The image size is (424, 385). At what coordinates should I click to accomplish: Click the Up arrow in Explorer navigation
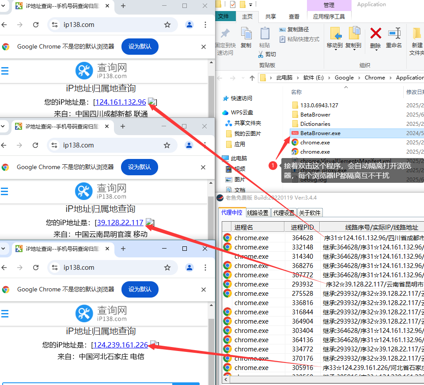(252, 78)
